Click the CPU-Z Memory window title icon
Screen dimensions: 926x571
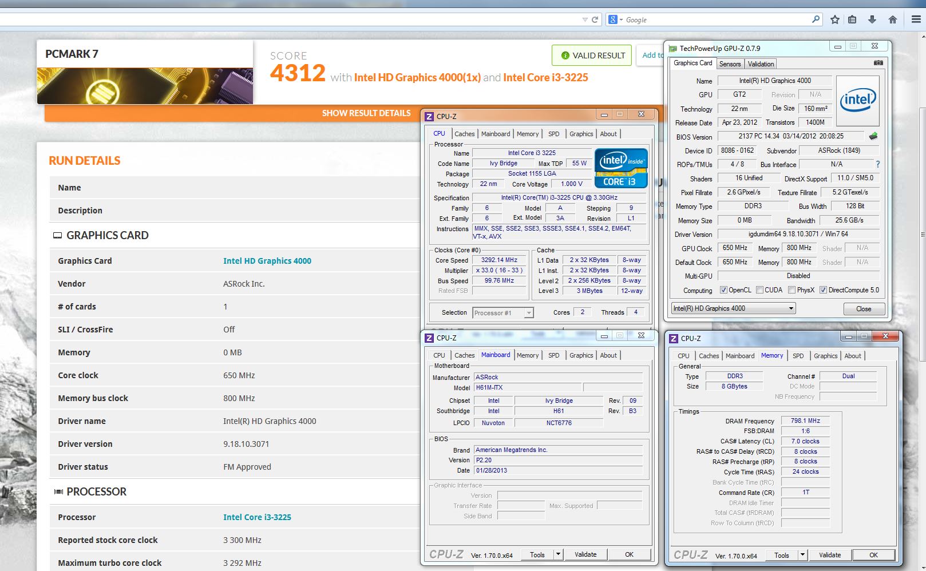(674, 338)
